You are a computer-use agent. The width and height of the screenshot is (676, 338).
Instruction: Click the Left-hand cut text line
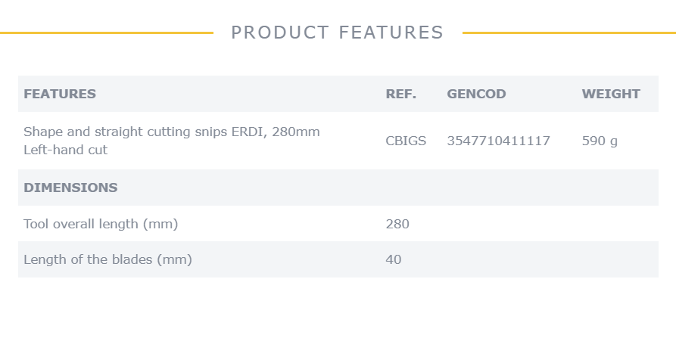(x=66, y=150)
